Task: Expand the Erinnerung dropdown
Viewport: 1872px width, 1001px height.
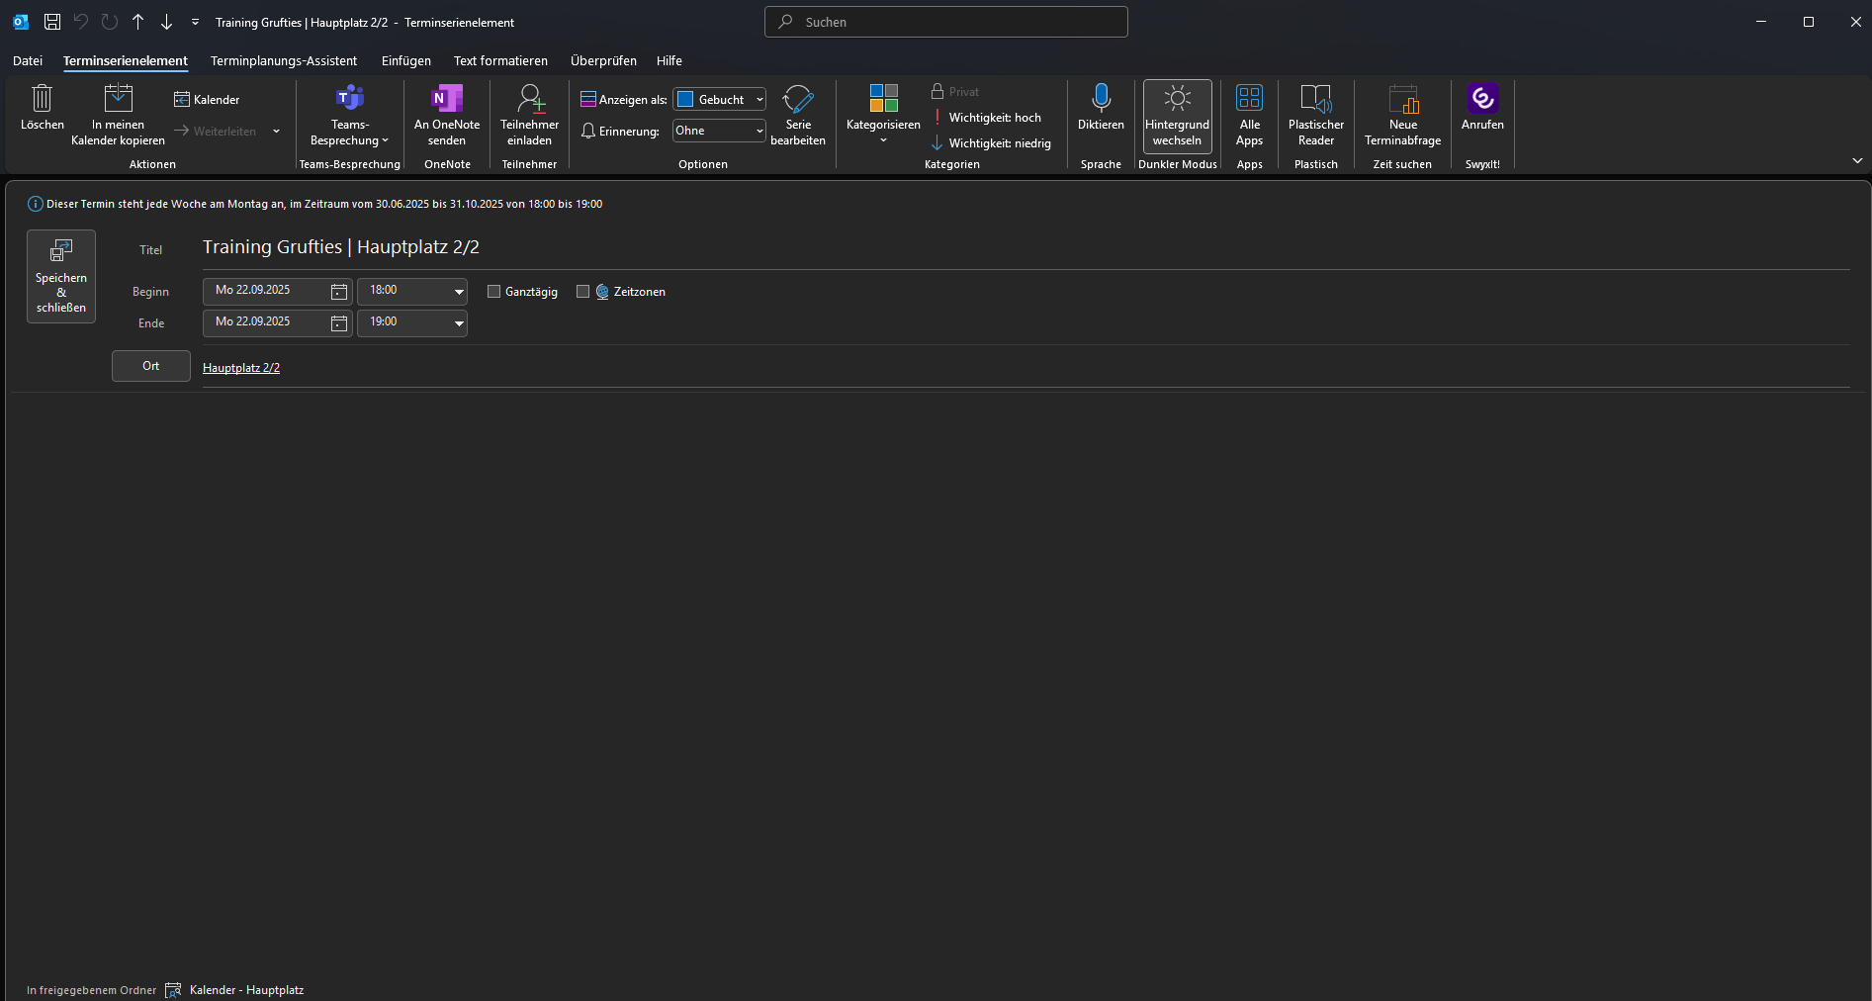Action: (758, 131)
